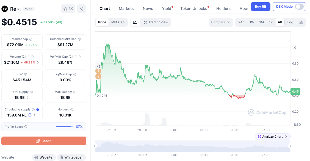Click the star watchlist icon showing 3K
Screen dimensions: 310x161
(x=68, y=9)
